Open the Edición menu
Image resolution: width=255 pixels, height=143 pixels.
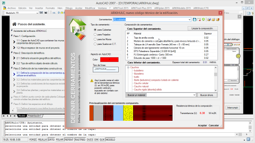(x=22, y=8)
